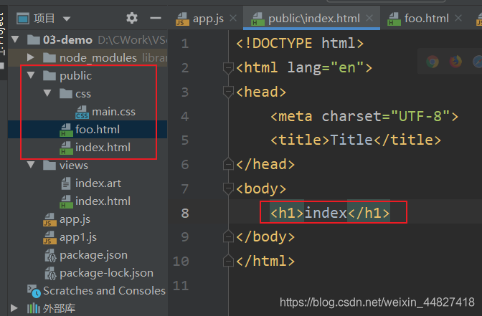Click the DOCTYPE html declaration

pyautogui.click(x=300, y=43)
